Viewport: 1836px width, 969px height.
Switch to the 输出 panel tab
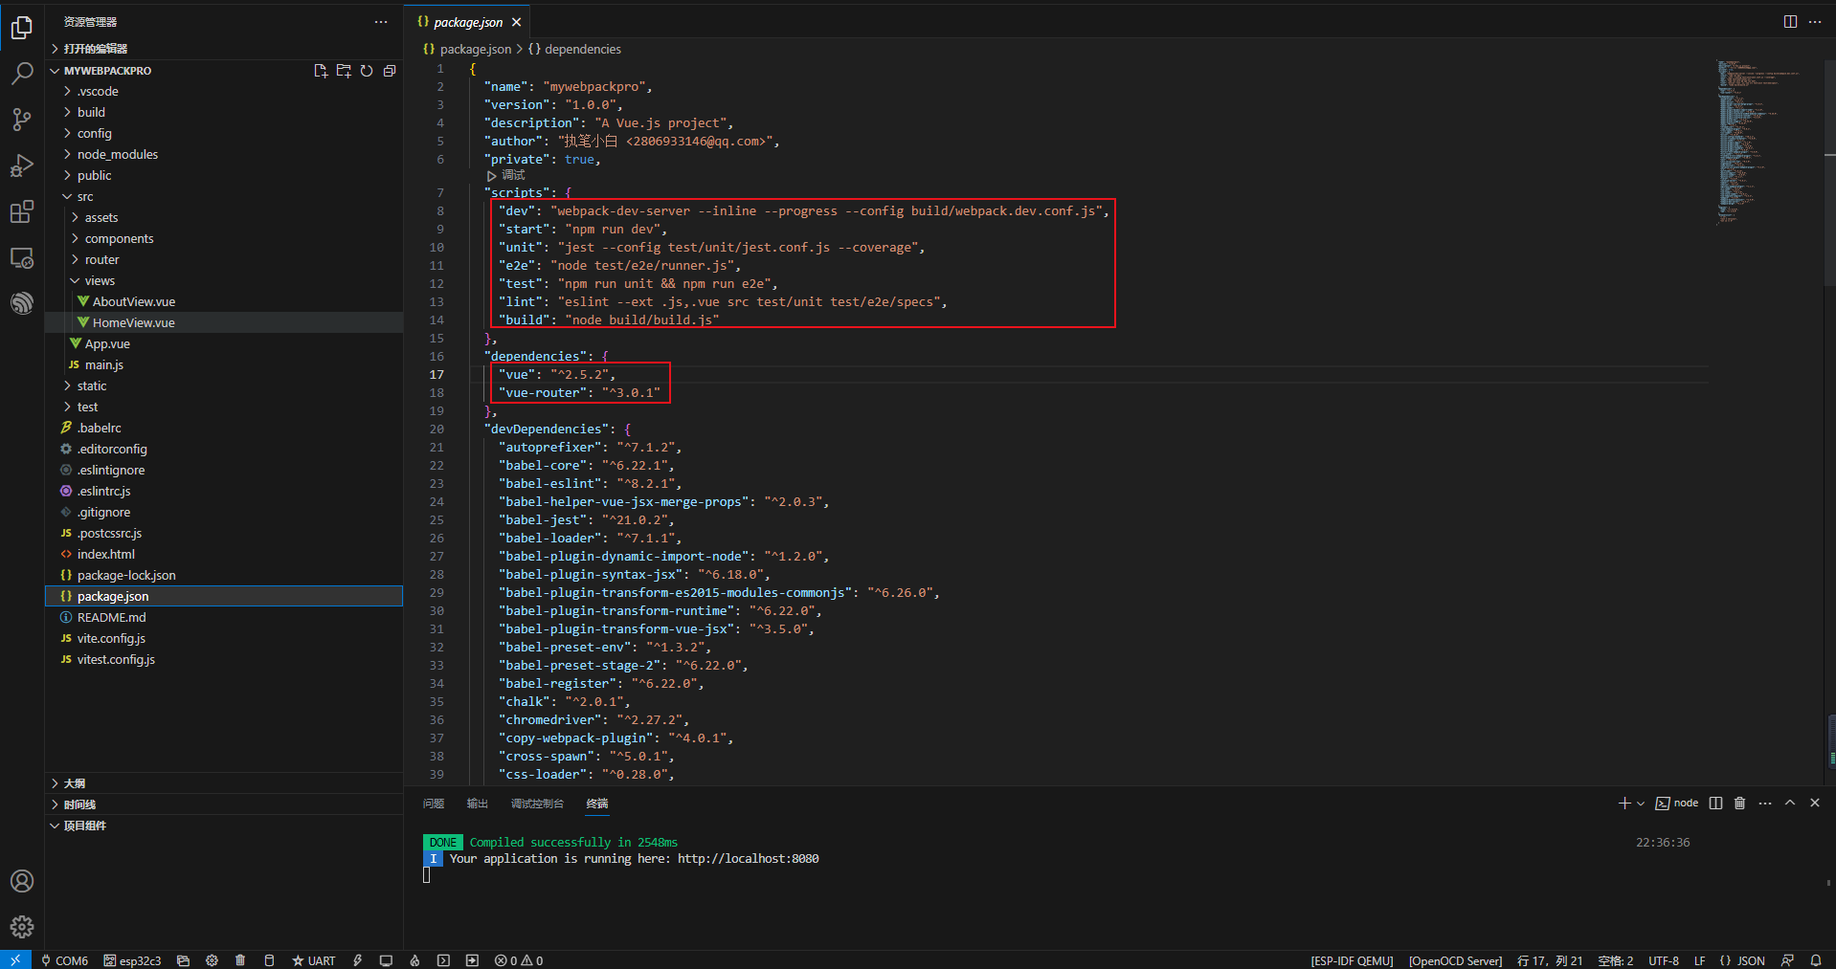coord(477,804)
